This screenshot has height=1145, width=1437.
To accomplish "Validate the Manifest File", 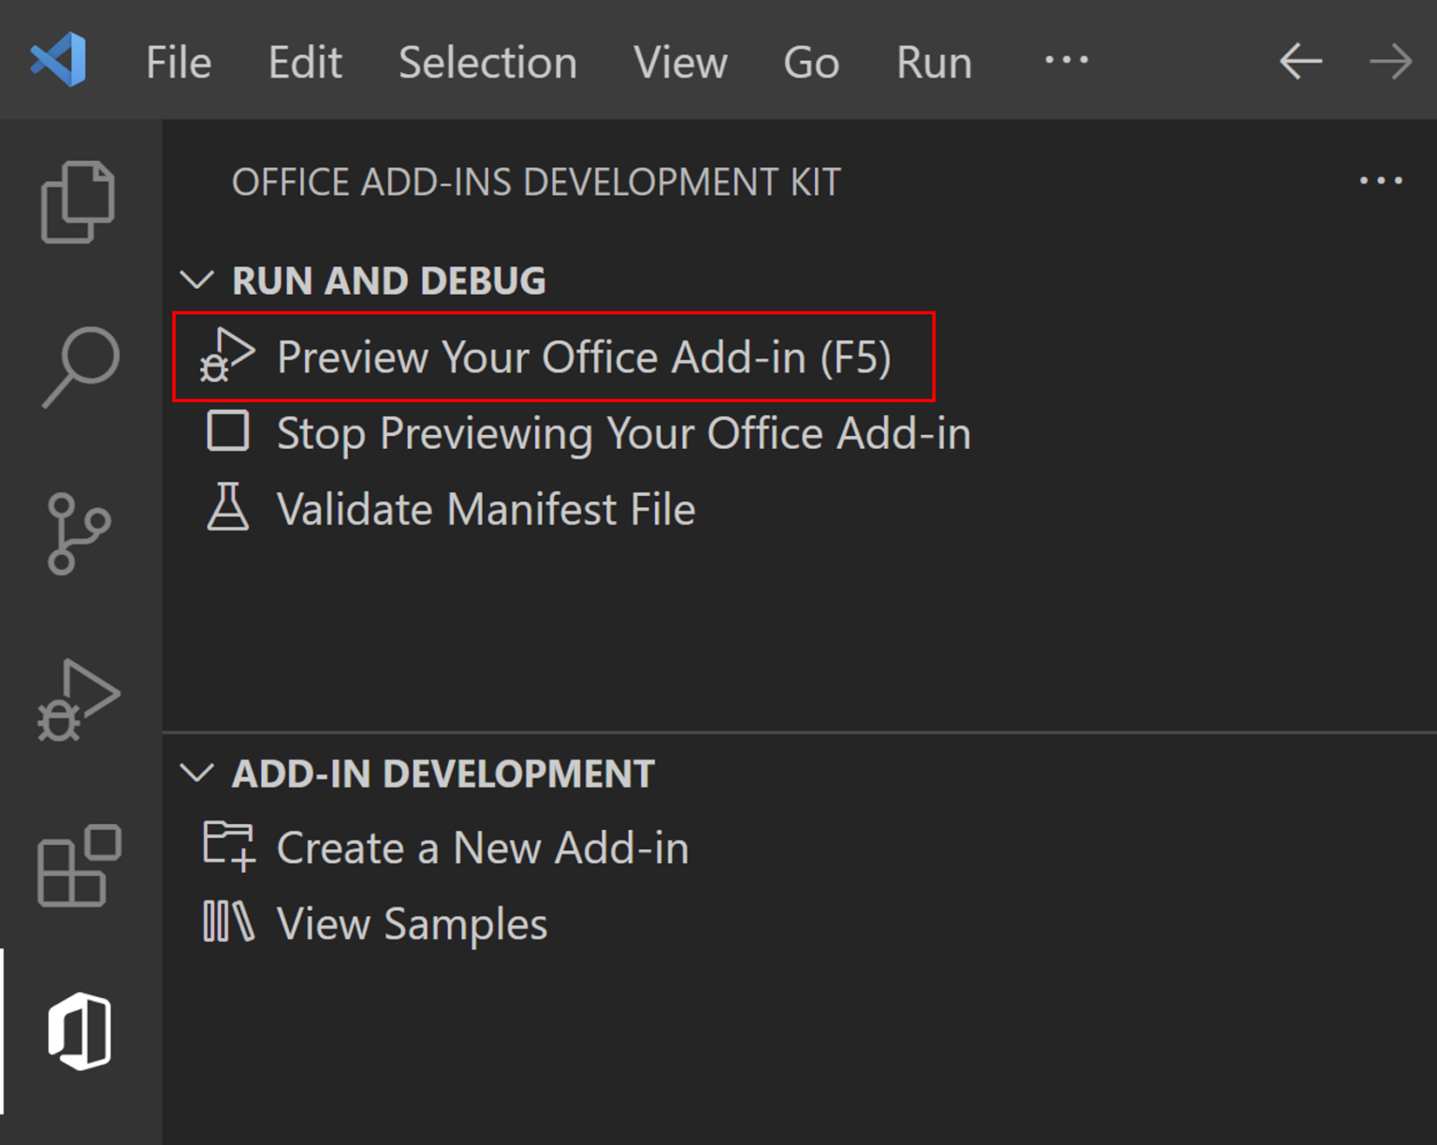I will (486, 509).
